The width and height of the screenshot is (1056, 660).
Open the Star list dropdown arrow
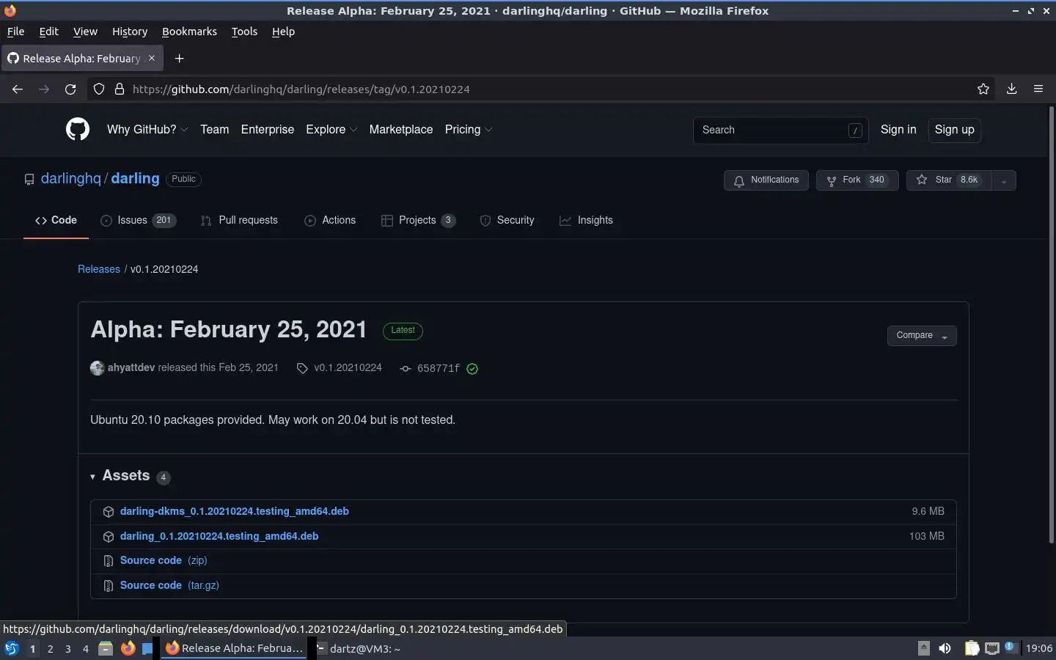(x=1003, y=180)
